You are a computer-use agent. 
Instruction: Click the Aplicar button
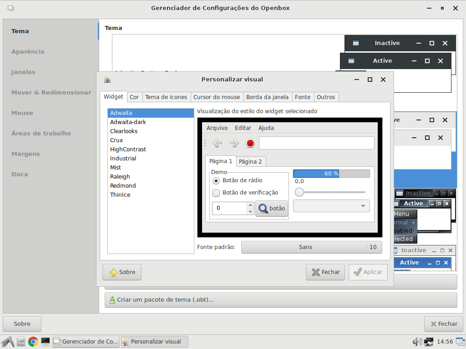pyautogui.click(x=368, y=272)
